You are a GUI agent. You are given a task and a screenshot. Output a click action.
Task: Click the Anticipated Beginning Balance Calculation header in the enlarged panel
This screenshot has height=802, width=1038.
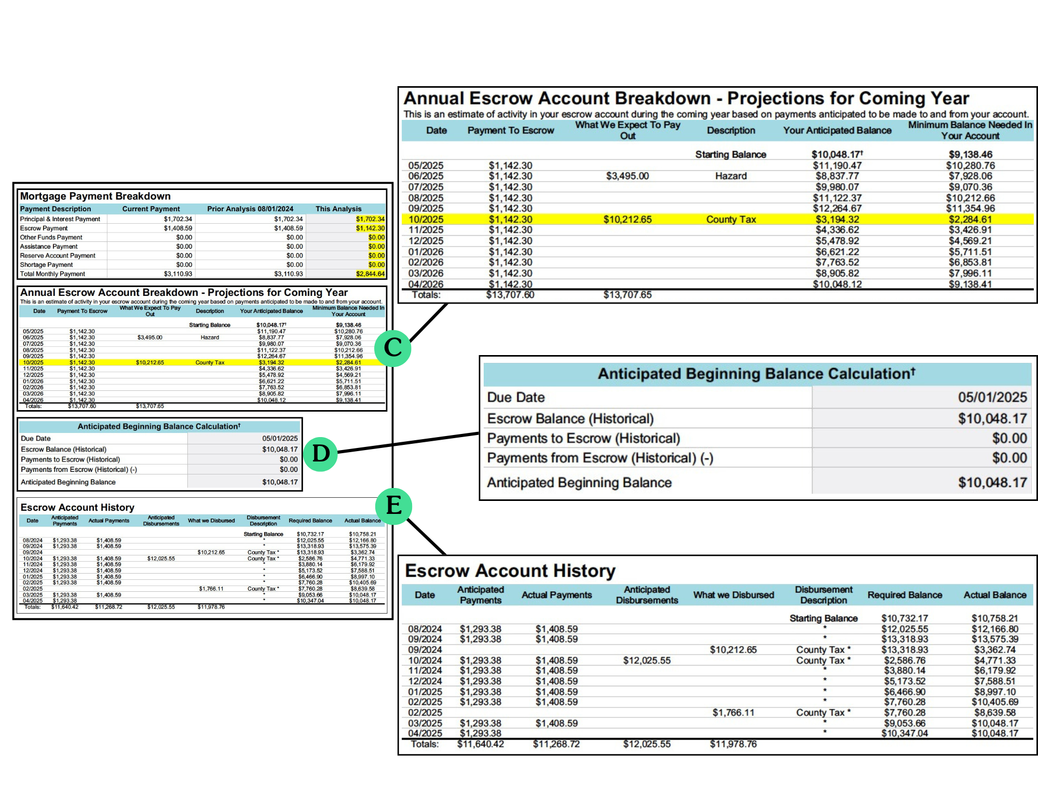(757, 374)
